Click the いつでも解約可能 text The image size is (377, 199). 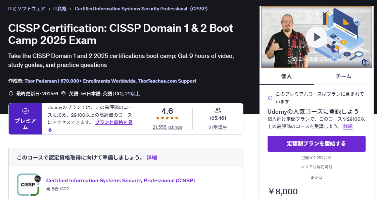[x=317, y=167]
